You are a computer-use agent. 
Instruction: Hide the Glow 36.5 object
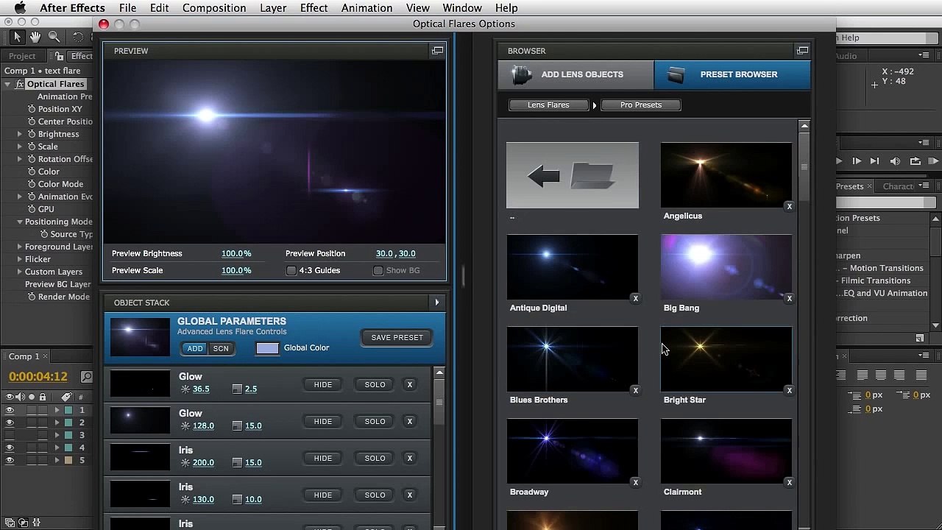tap(323, 384)
